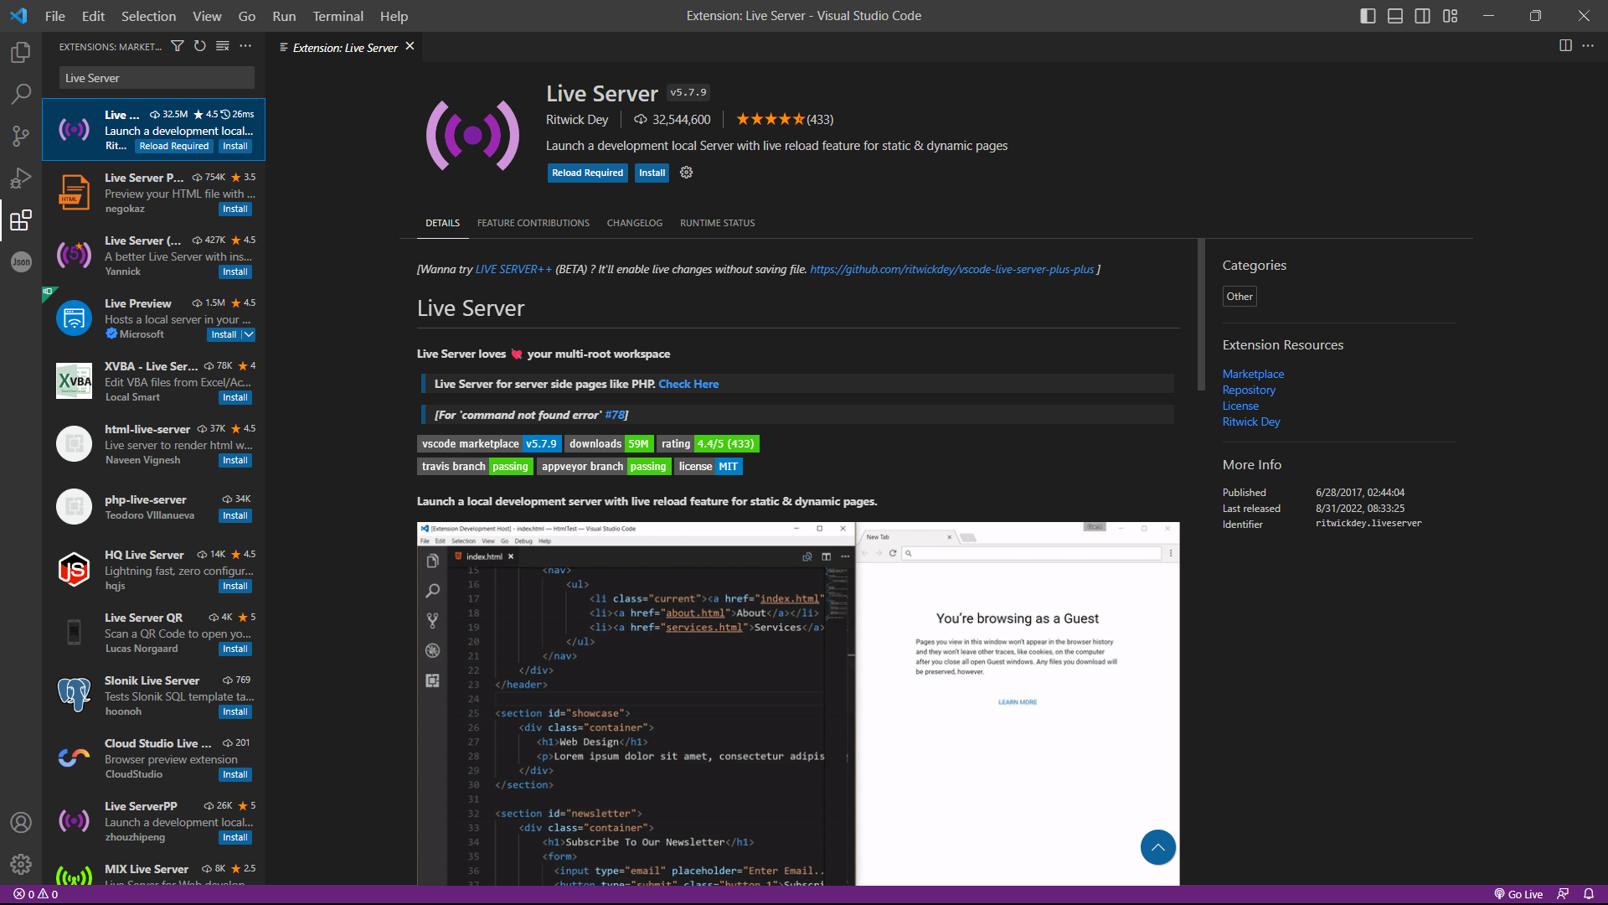The width and height of the screenshot is (1608, 905).
Task: Clear extensions search results icon
Action: [223, 46]
